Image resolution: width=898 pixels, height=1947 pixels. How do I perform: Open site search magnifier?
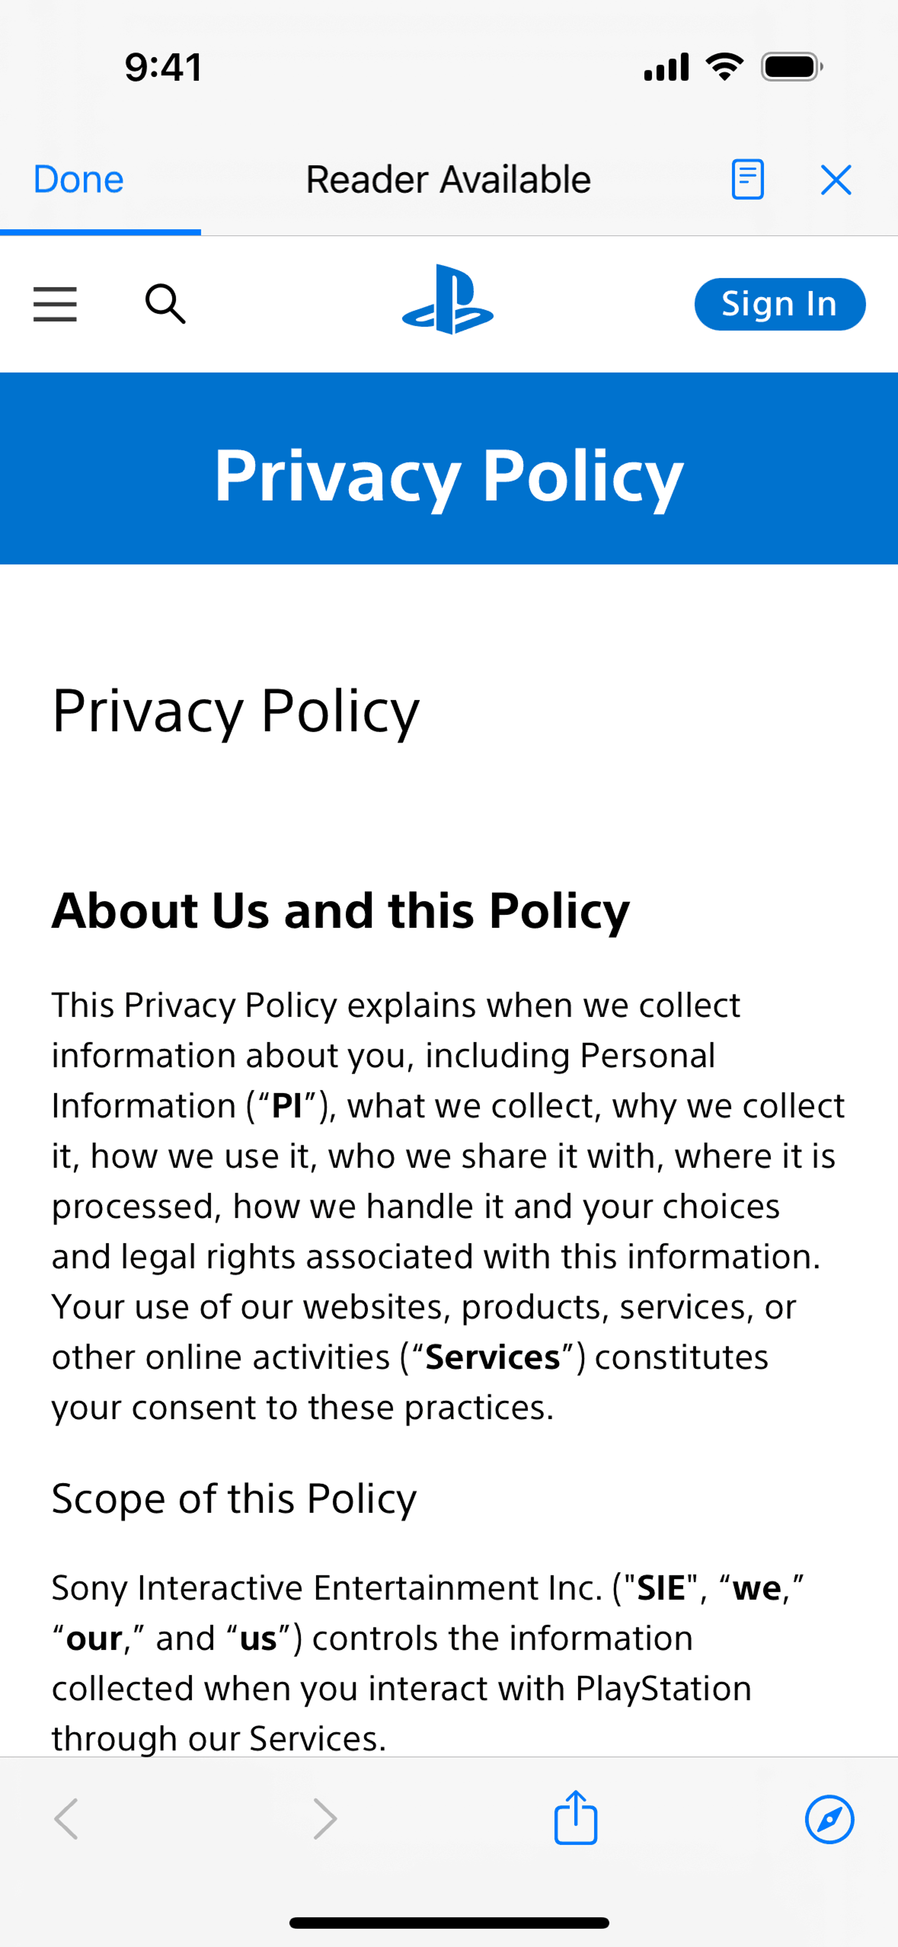point(165,304)
